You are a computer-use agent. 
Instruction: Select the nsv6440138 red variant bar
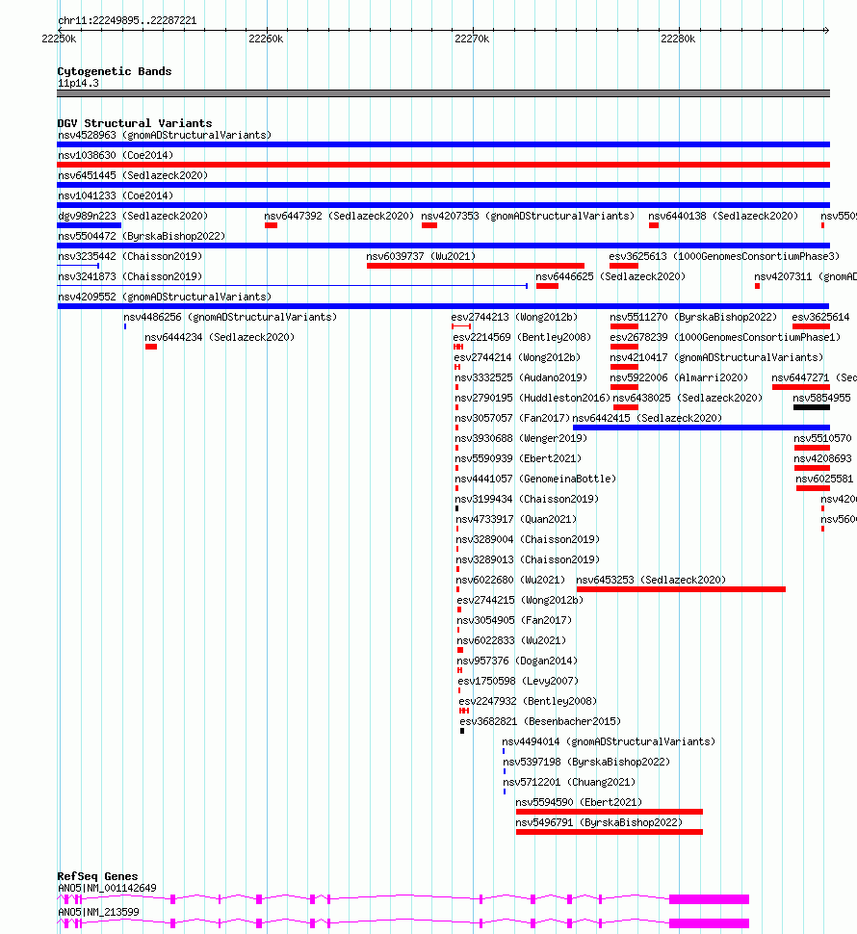tap(654, 225)
